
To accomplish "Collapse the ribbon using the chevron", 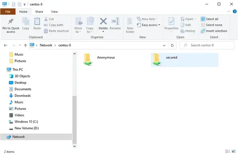I will [x=229, y=11].
